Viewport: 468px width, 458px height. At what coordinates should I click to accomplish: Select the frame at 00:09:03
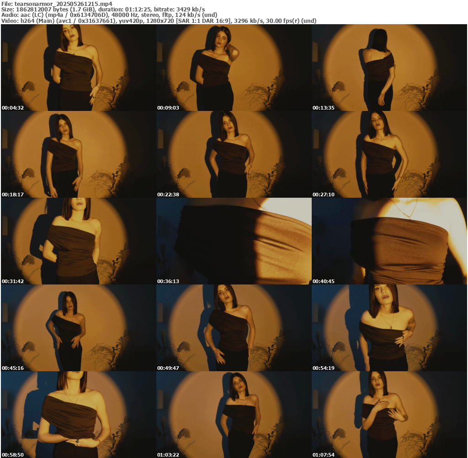click(x=234, y=68)
